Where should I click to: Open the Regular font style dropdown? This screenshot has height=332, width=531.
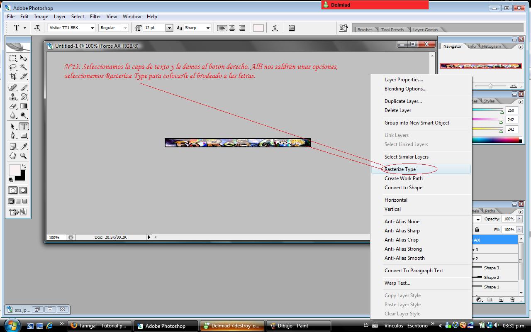click(x=125, y=28)
